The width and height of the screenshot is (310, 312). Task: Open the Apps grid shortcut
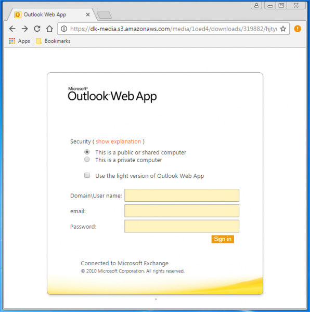pos(19,41)
